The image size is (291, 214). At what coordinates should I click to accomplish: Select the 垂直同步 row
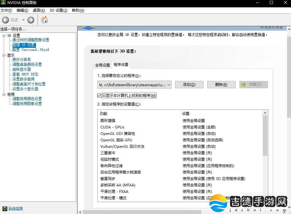point(180,178)
